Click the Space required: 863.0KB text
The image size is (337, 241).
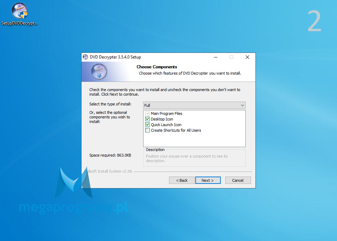(x=110, y=155)
